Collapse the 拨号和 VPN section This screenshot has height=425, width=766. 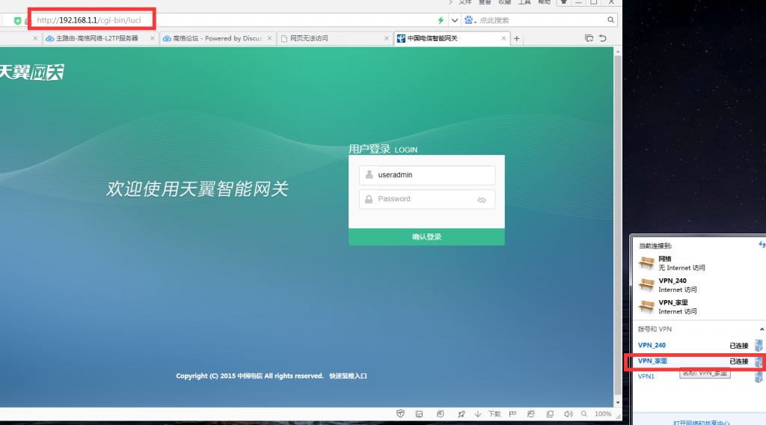tap(762, 329)
